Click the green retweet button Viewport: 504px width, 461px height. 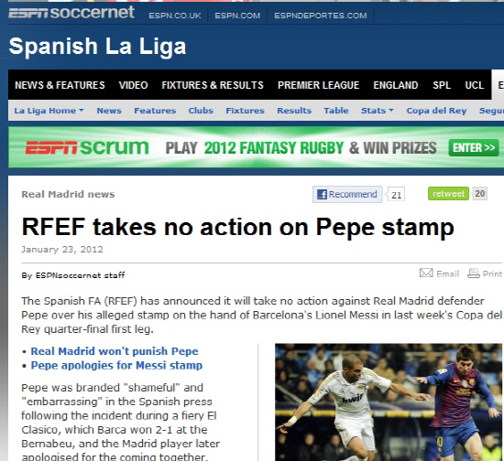448,193
